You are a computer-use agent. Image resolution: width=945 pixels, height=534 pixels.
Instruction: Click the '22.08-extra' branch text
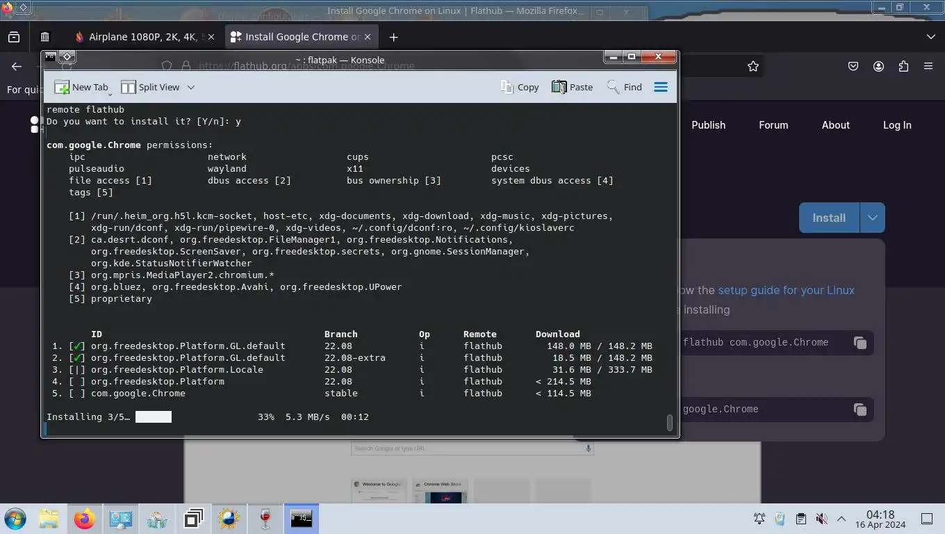(354, 357)
